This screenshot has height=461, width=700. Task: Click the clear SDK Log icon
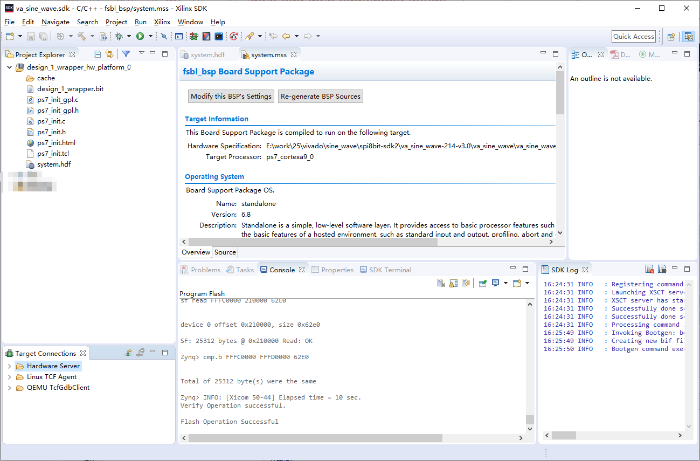[x=650, y=269]
